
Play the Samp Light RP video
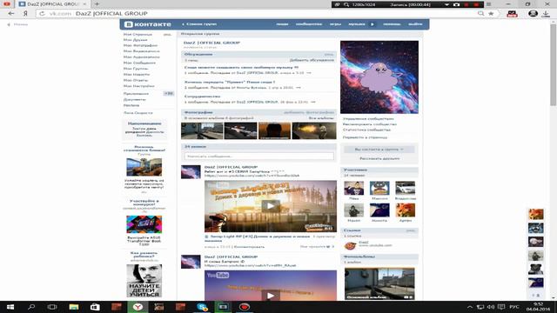(x=271, y=206)
